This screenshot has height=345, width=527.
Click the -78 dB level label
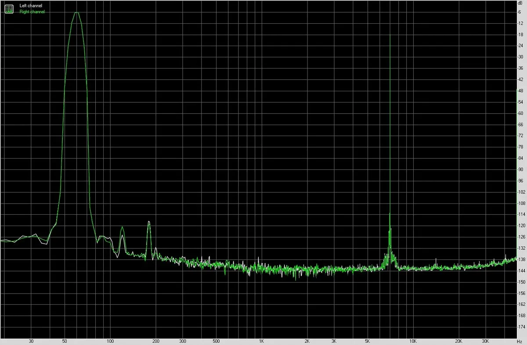[520, 147]
